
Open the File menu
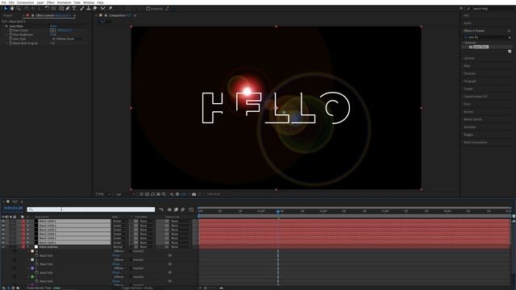click(3, 2)
